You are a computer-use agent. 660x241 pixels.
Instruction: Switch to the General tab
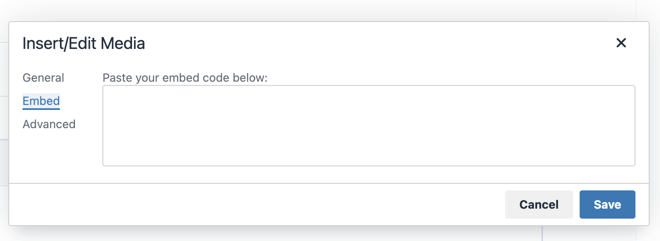pos(43,78)
